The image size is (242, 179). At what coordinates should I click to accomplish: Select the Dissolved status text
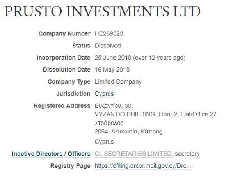tap(108, 46)
